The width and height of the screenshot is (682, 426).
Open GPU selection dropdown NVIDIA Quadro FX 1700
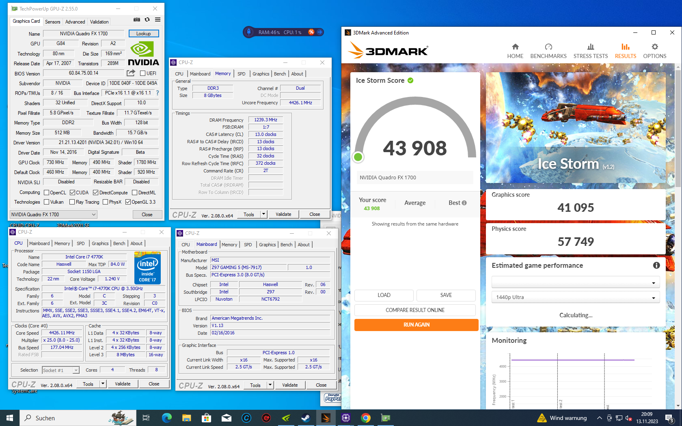click(x=54, y=214)
